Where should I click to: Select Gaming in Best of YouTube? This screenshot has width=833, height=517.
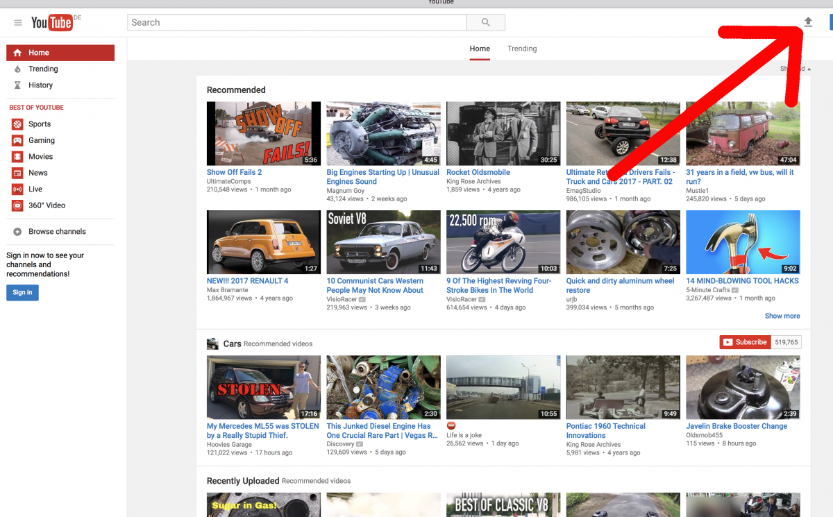point(42,140)
